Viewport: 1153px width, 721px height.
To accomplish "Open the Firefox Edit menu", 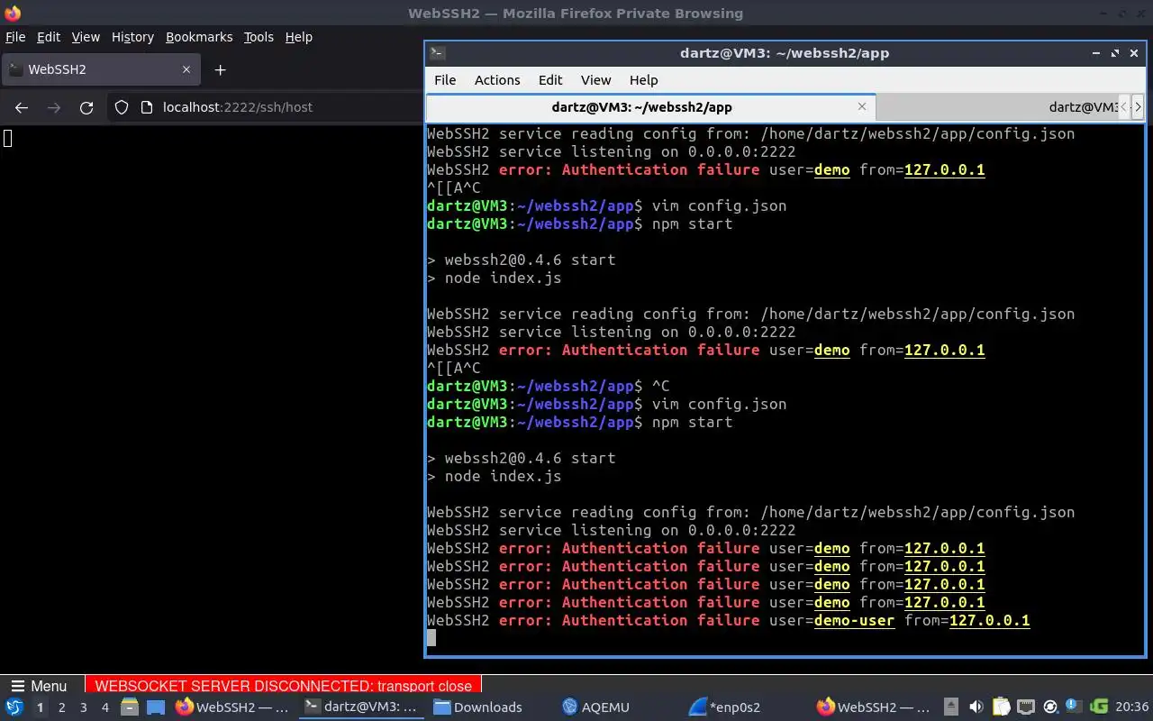I will click(x=49, y=37).
